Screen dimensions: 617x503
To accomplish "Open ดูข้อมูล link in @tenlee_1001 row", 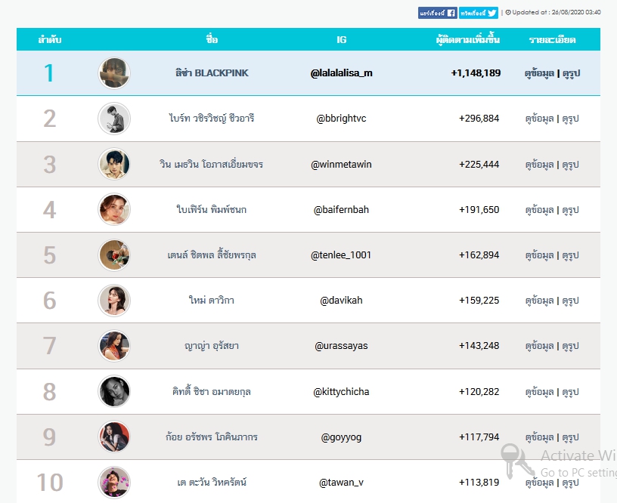I will [x=539, y=255].
